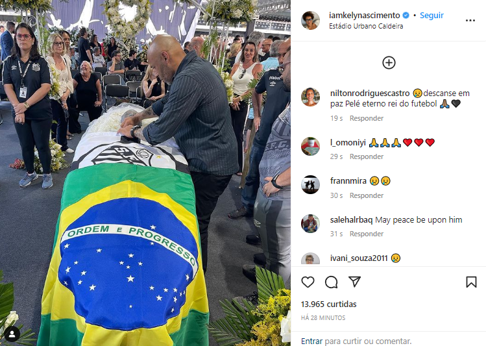Reply to niltonrodriguescastro comment

(x=367, y=118)
